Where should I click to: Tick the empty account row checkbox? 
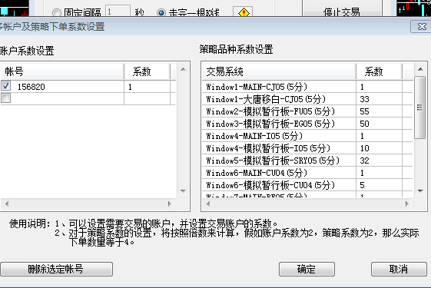pos(6,98)
